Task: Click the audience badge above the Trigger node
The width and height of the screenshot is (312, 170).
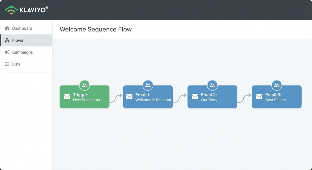Action: click(x=84, y=84)
